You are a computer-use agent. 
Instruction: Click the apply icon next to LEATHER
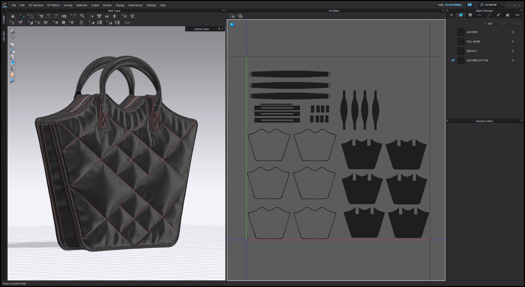tap(513, 32)
